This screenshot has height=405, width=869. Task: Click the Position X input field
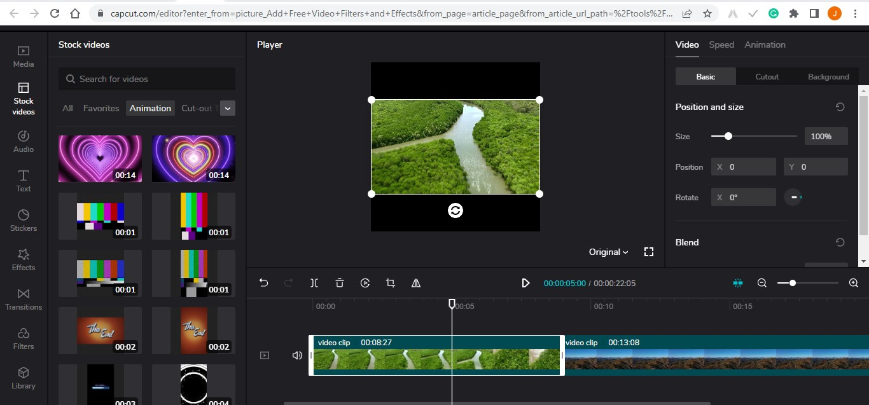[x=744, y=167]
